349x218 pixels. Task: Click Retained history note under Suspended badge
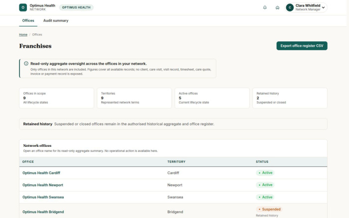tap(267, 216)
